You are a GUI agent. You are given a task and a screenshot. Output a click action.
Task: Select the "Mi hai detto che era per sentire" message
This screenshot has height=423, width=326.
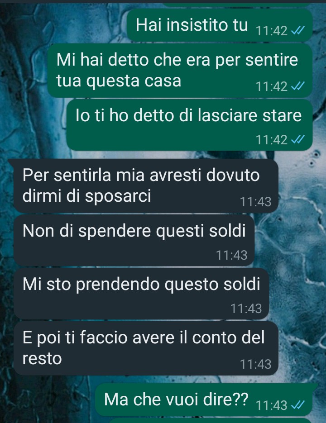coord(180,71)
